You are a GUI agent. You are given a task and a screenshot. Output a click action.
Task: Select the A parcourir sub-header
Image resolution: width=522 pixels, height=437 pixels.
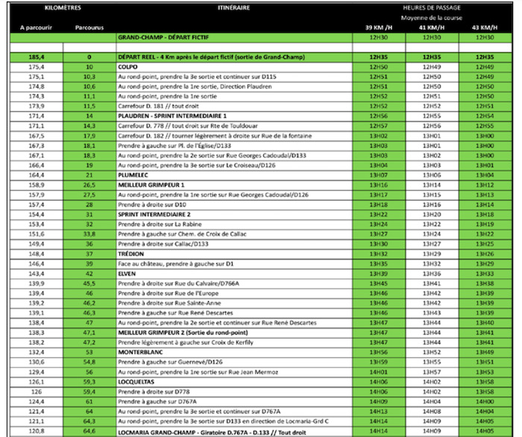pyautogui.click(x=36, y=28)
